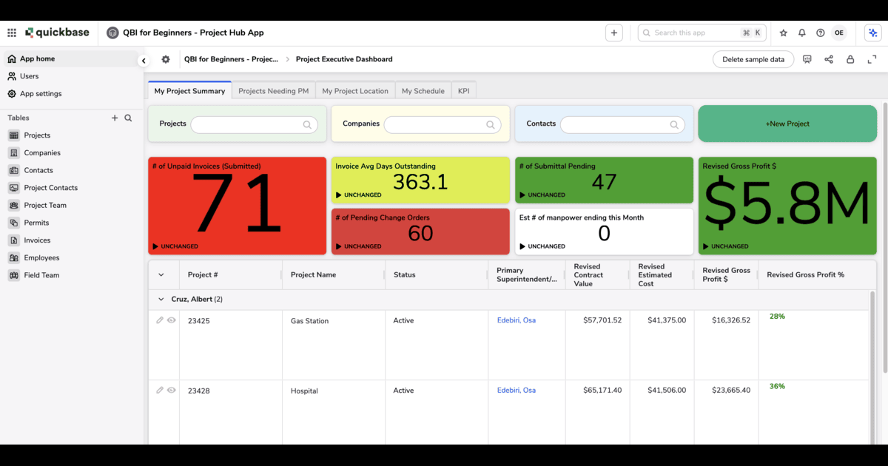
Task: Open the AI sparkle assistant icon
Action: coord(872,33)
